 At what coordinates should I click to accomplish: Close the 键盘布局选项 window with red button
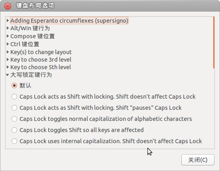pyautogui.click(x=8, y=6)
